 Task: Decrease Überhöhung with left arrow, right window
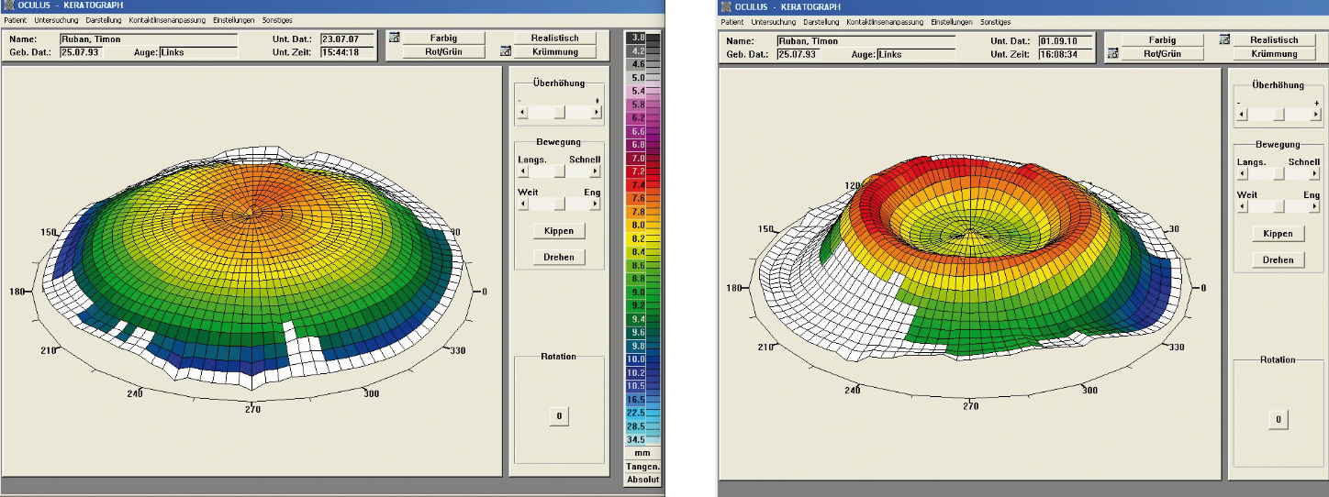point(1242,115)
